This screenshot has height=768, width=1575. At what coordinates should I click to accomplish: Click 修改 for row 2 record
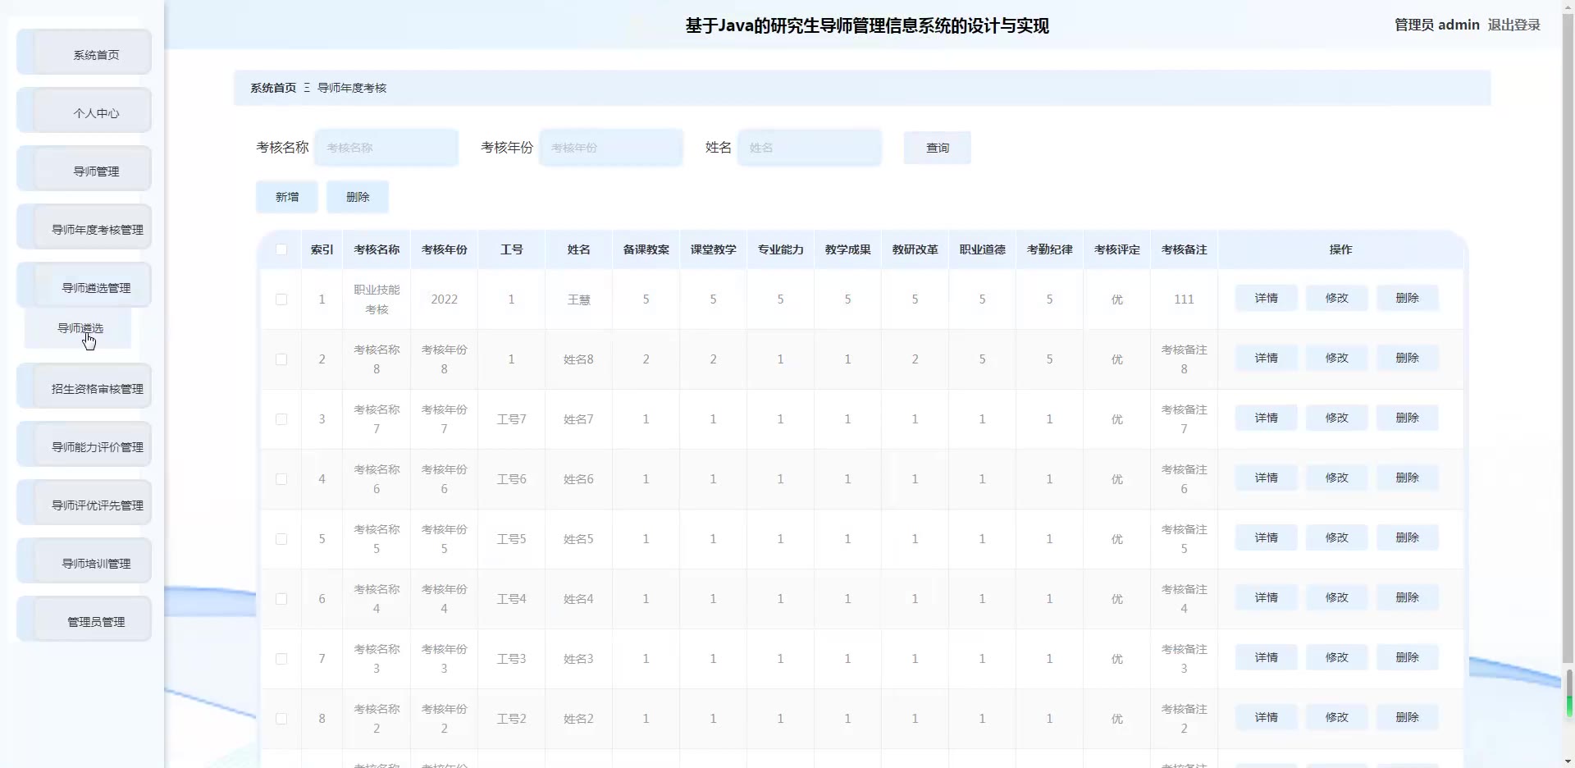pyautogui.click(x=1336, y=358)
